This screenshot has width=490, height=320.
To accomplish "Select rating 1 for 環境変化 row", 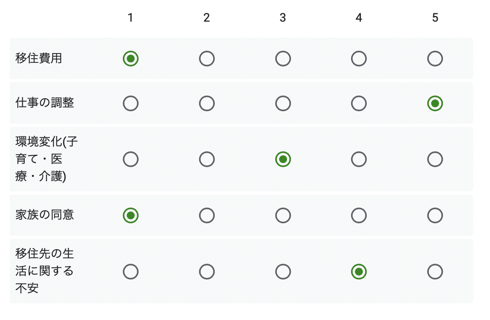I will pyautogui.click(x=131, y=159).
